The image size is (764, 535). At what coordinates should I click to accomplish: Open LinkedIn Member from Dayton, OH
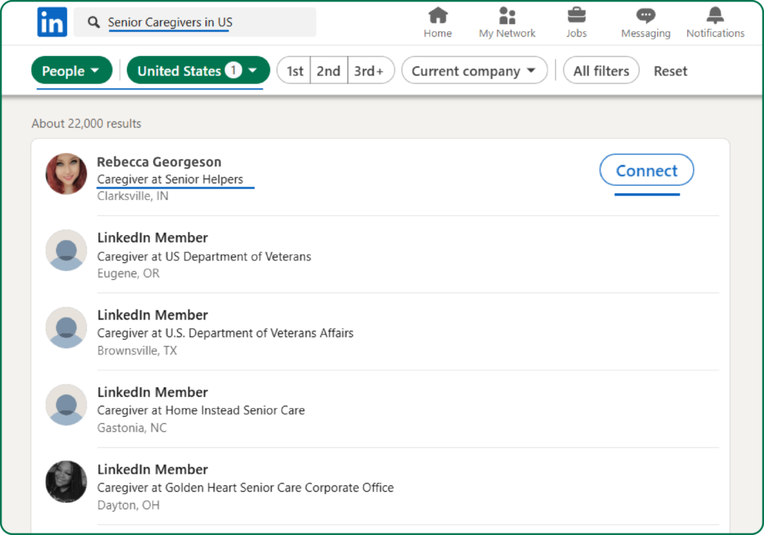tap(152, 469)
